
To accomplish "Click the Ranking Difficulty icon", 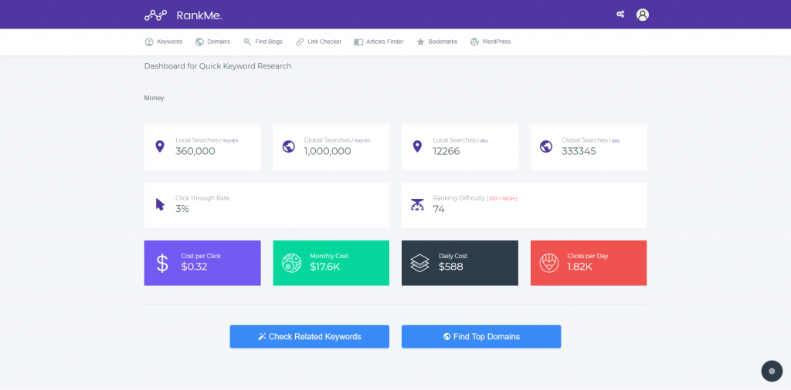I will click(x=417, y=205).
